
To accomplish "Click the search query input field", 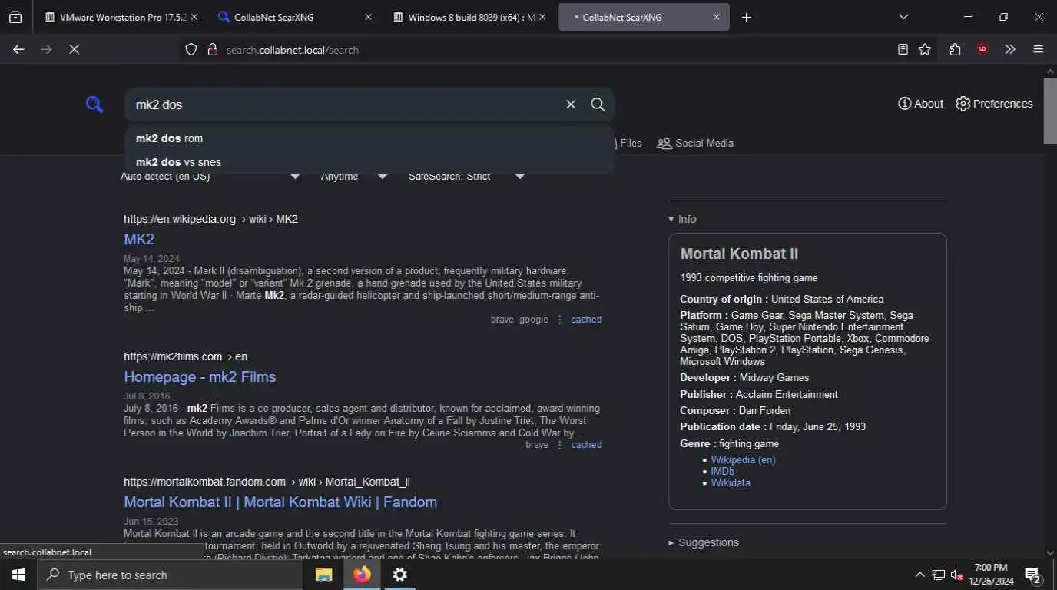I will pos(346,104).
